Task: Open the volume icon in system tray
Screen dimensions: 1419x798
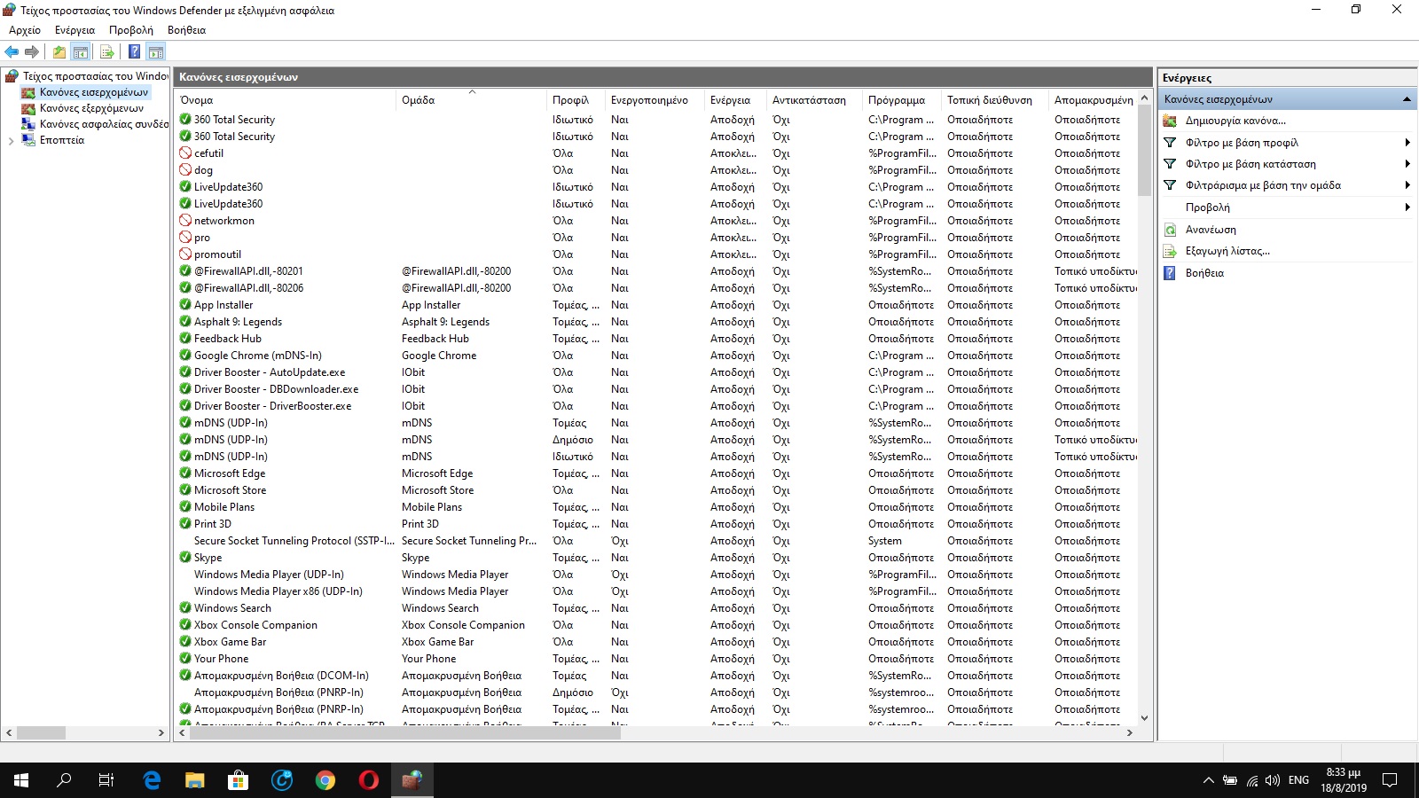Action: point(1273,780)
